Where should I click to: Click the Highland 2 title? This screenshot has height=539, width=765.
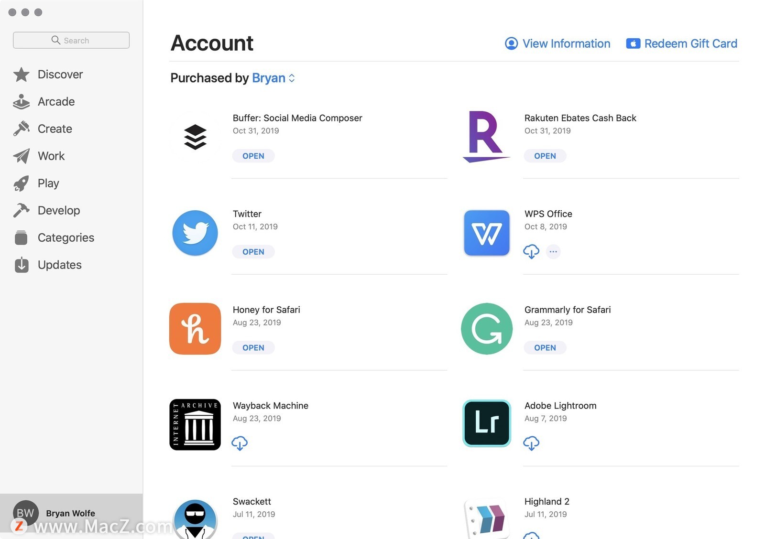[x=547, y=501]
